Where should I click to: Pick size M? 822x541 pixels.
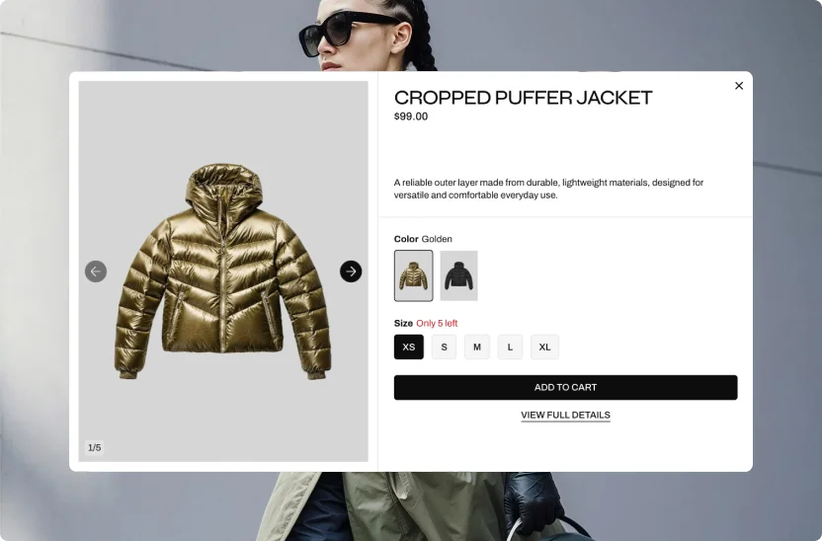(477, 347)
